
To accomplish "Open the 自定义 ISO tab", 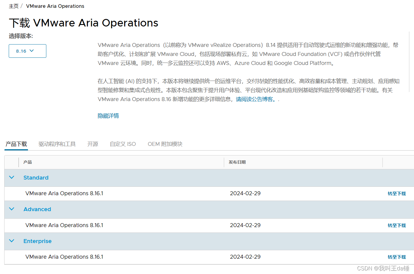I will point(123,144).
